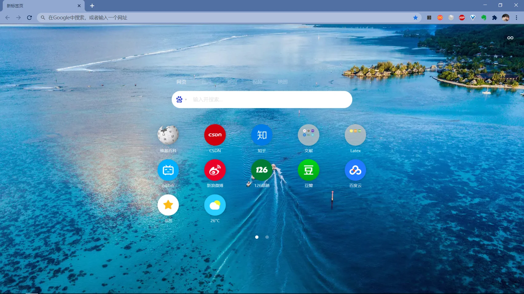
Task: Go back to the previous page
Action: [7, 17]
